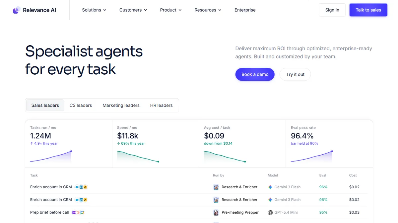
Task: Click the 'GPT-5.4 Mini' model name
Action: point(286,212)
